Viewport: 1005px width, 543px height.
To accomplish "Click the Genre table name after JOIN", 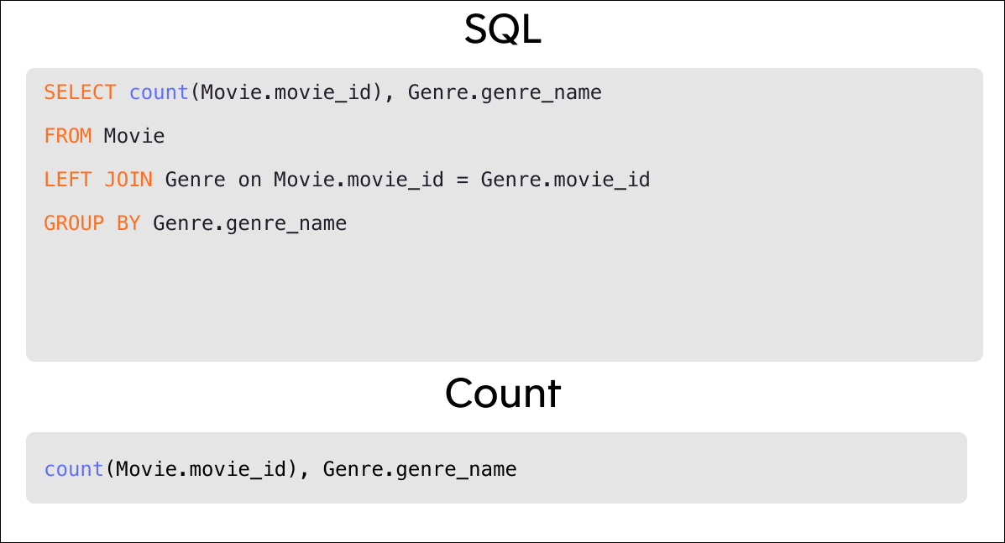I will click(195, 180).
